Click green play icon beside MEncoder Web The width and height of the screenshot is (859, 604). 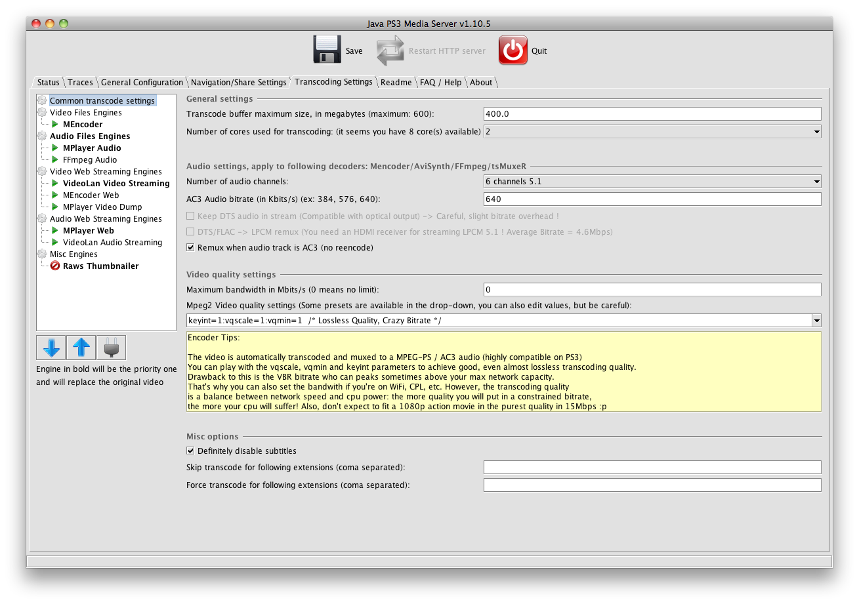55,195
